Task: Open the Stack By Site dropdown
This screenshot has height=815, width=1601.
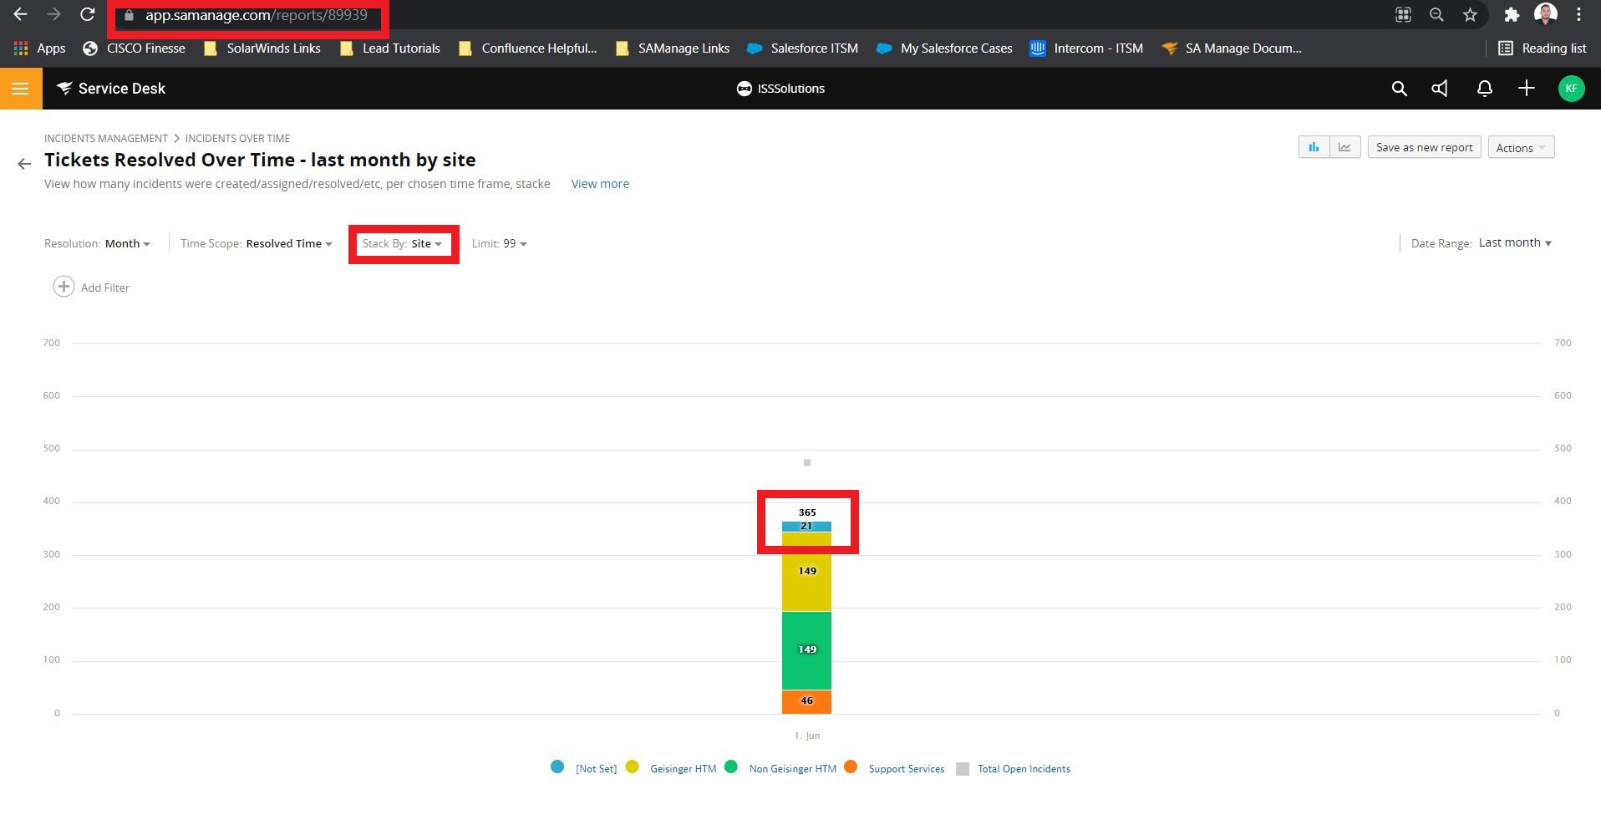Action: pyautogui.click(x=402, y=243)
